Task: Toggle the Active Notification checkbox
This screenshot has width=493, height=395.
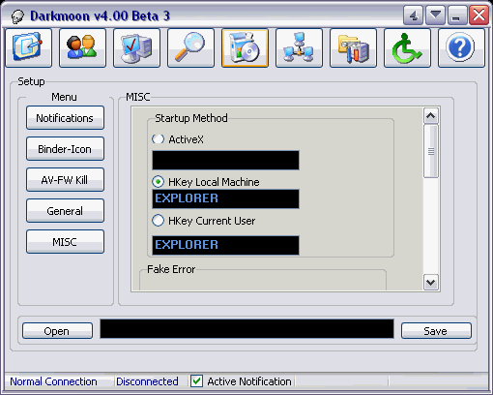Action: click(196, 381)
